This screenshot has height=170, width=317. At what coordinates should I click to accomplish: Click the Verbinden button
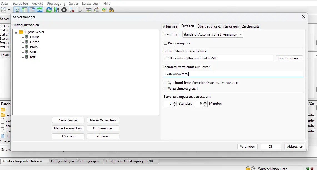[x=247, y=147]
